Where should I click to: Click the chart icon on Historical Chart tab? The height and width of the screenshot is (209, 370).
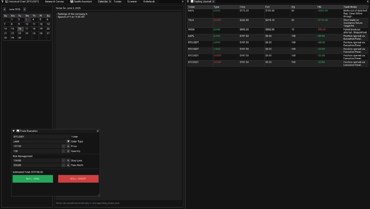[x=6, y=1]
